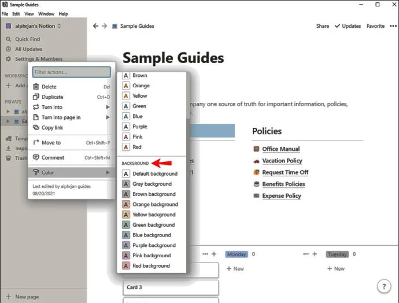The image size is (399, 303).
Task: Open the Window menu
Action: (46, 14)
